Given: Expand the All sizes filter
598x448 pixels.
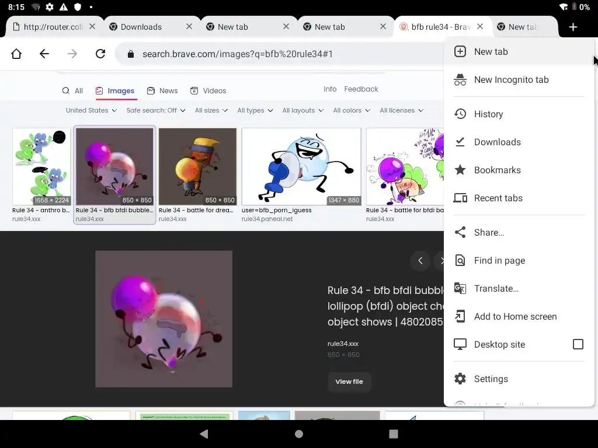Looking at the screenshot, I should point(211,110).
